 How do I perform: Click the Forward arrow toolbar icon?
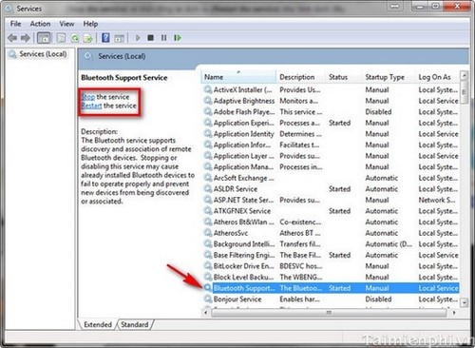point(26,38)
